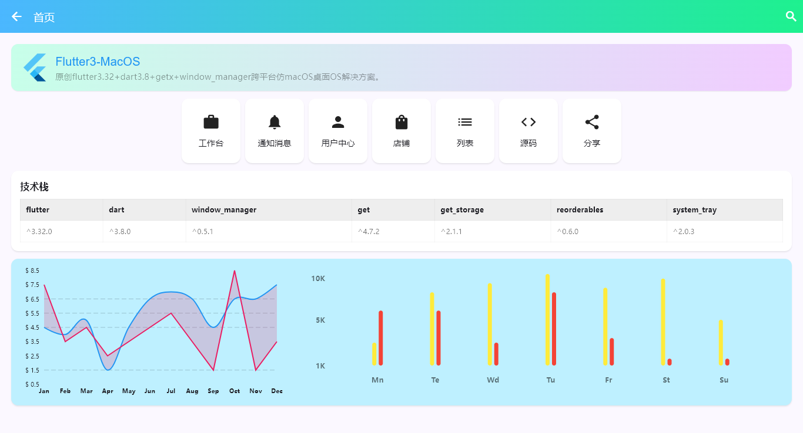Click the Flutter3-MacOS title link
The image size is (803, 433).
tap(98, 62)
